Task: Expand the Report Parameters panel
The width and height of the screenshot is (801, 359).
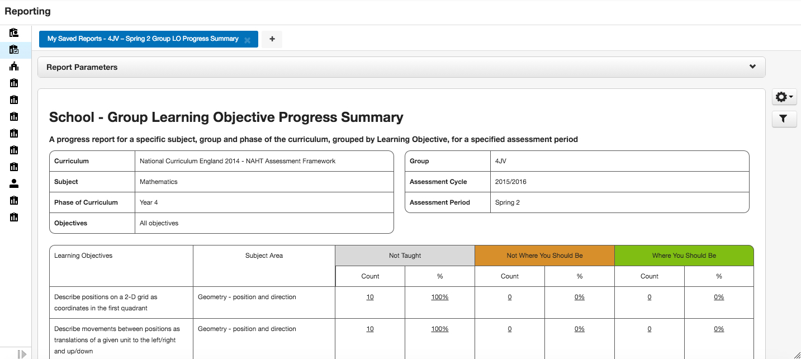Action: click(401, 67)
